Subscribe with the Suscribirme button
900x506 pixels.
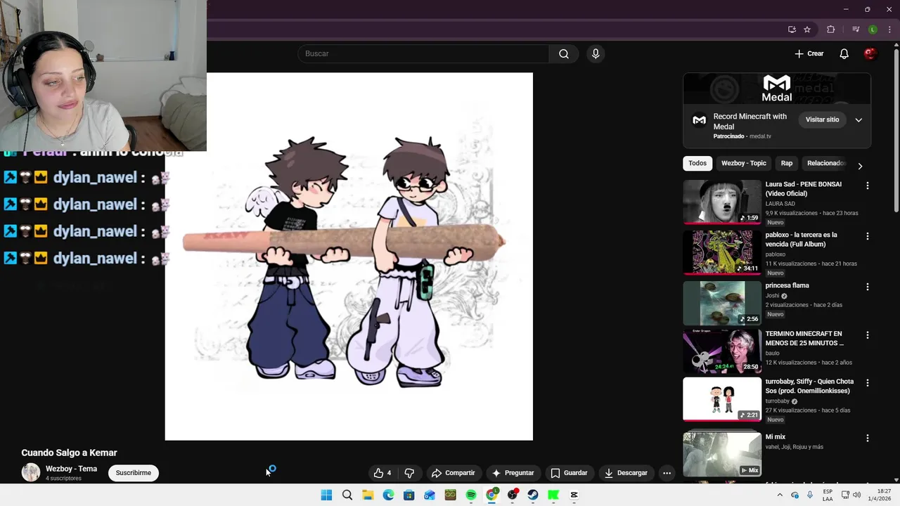coord(134,473)
